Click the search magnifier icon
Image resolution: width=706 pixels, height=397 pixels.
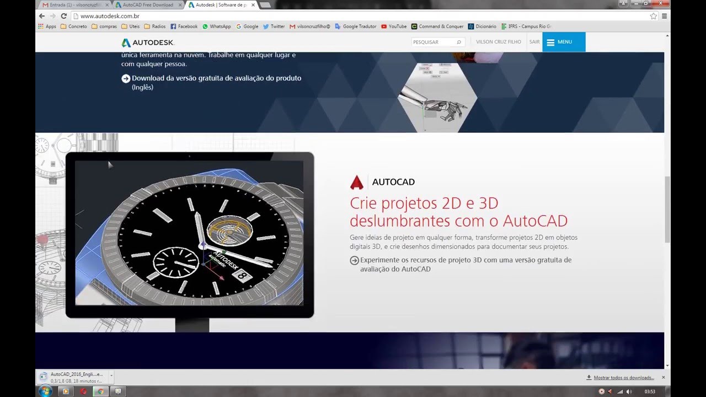459,42
